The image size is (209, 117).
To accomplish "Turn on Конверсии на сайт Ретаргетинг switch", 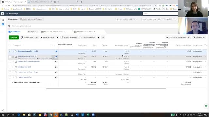I will 56,62.
